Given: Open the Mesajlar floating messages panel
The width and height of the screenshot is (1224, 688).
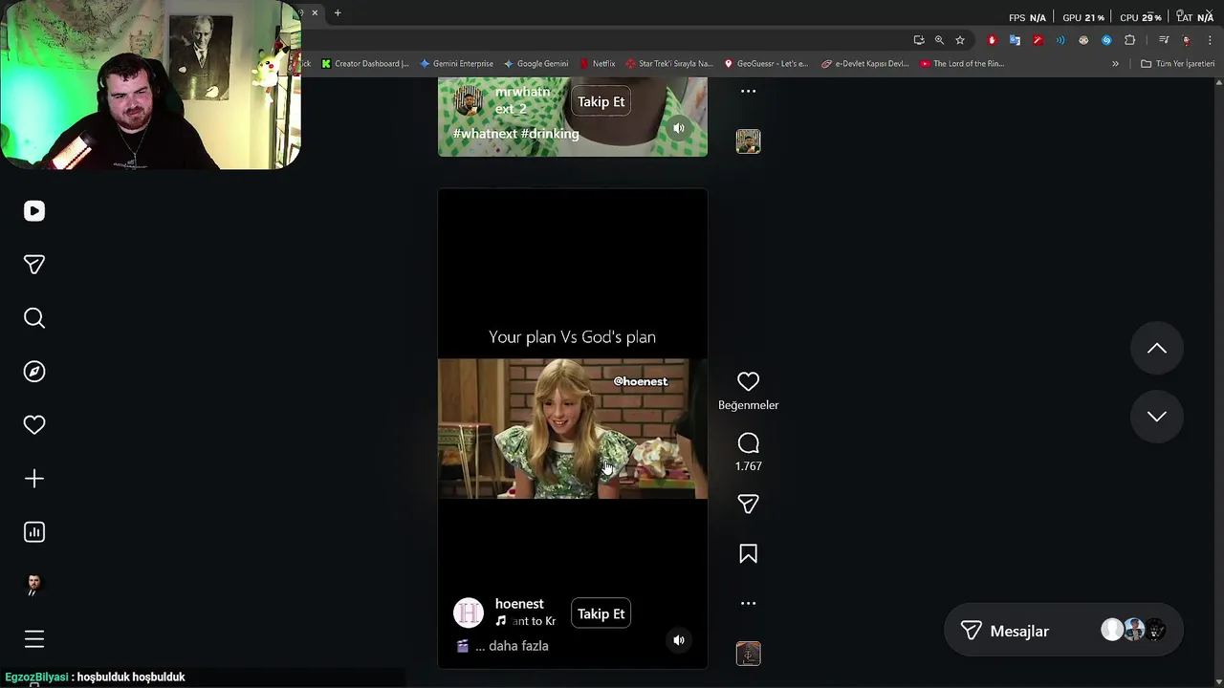Looking at the screenshot, I should (1062, 631).
